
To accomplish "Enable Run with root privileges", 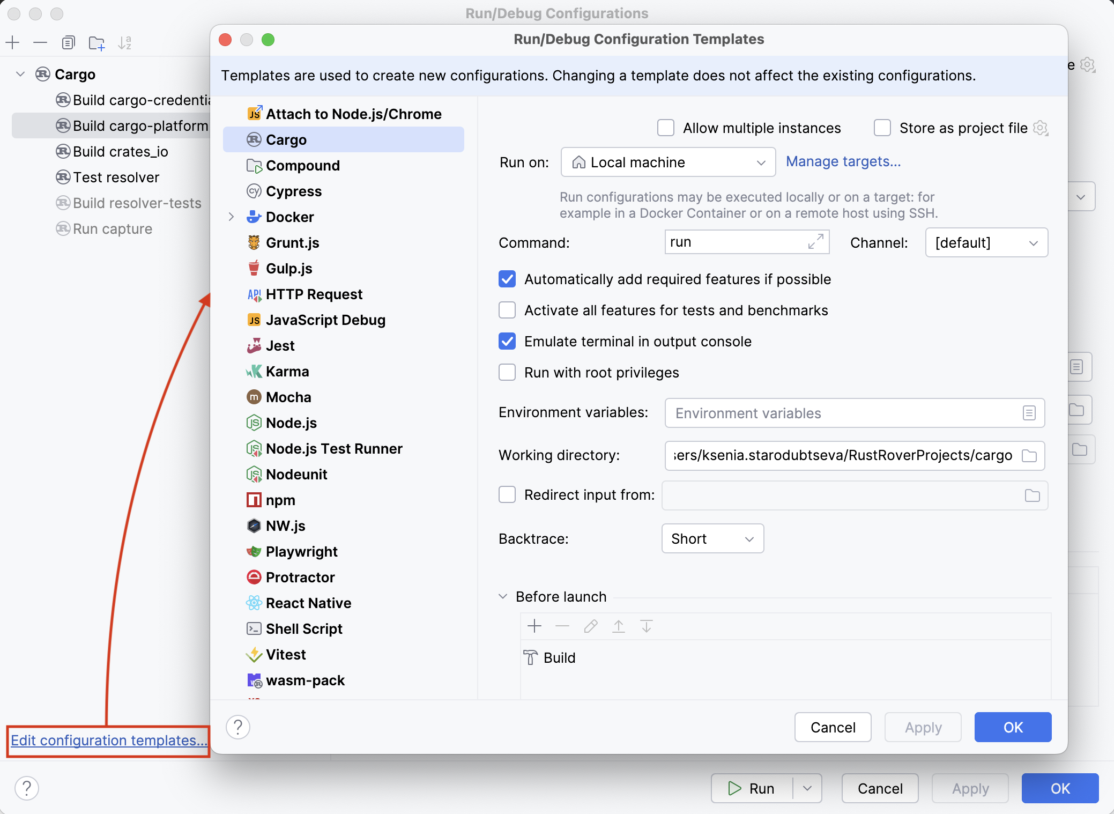I will click(x=507, y=372).
